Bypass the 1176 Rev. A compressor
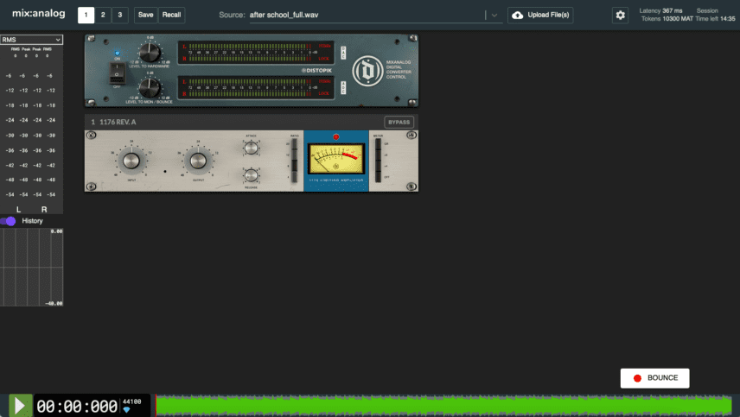740x417 pixels. tap(399, 122)
